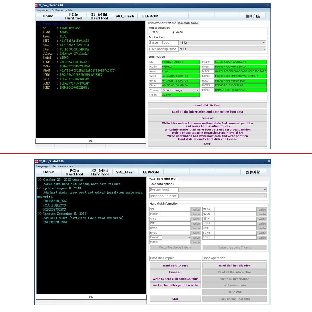Switch to Home tab in bottom window
The image size is (312, 312).
49,172
